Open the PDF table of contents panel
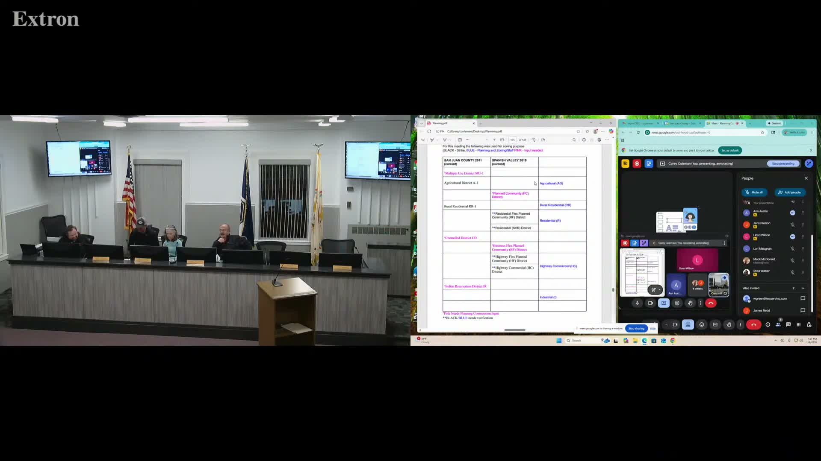This screenshot has width=821, height=461. point(423,140)
